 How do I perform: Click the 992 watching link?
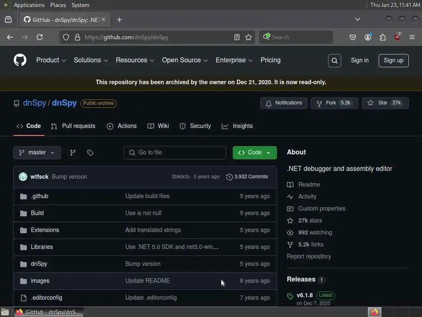[x=309, y=233]
